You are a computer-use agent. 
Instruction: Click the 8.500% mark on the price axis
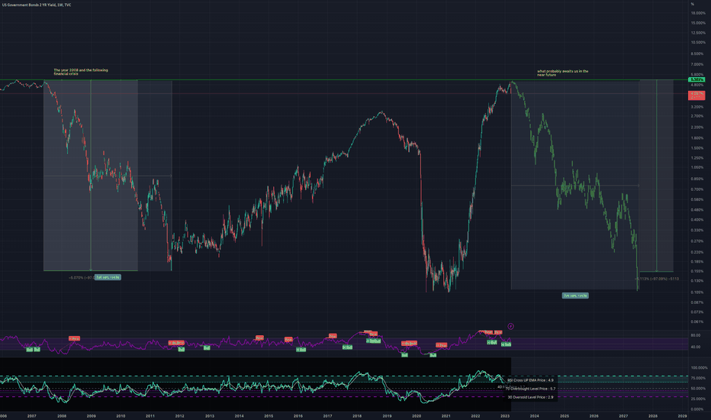point(697,53)
